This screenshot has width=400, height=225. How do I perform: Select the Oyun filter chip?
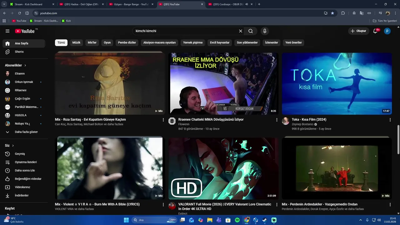[x=107, y=42]
